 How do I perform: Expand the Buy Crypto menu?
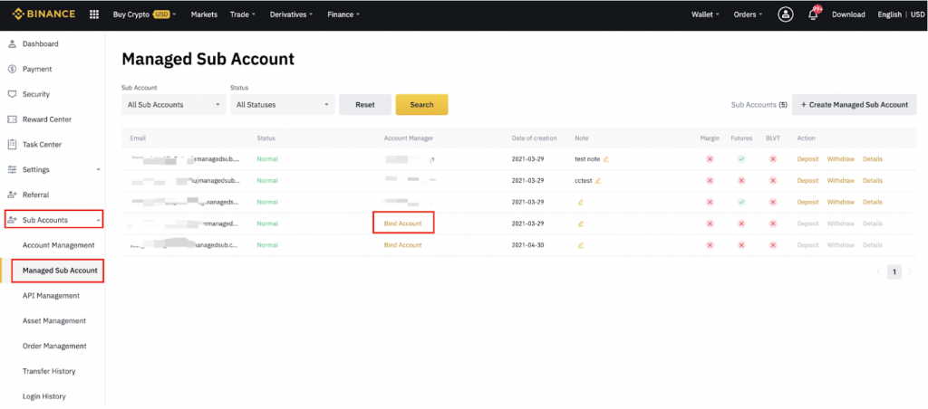(x=144, y=14)
